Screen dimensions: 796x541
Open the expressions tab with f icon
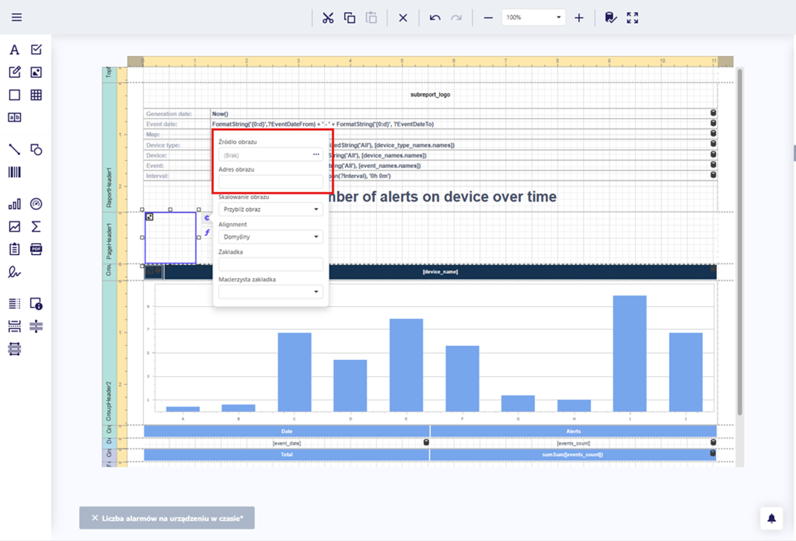pyautogui.click(x=207, y=232)
